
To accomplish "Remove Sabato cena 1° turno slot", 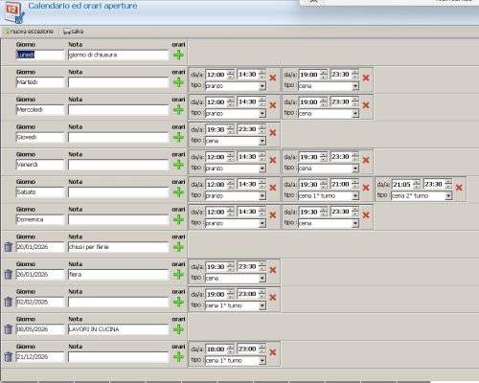I will pyautogui.click(x=366, y=188).
